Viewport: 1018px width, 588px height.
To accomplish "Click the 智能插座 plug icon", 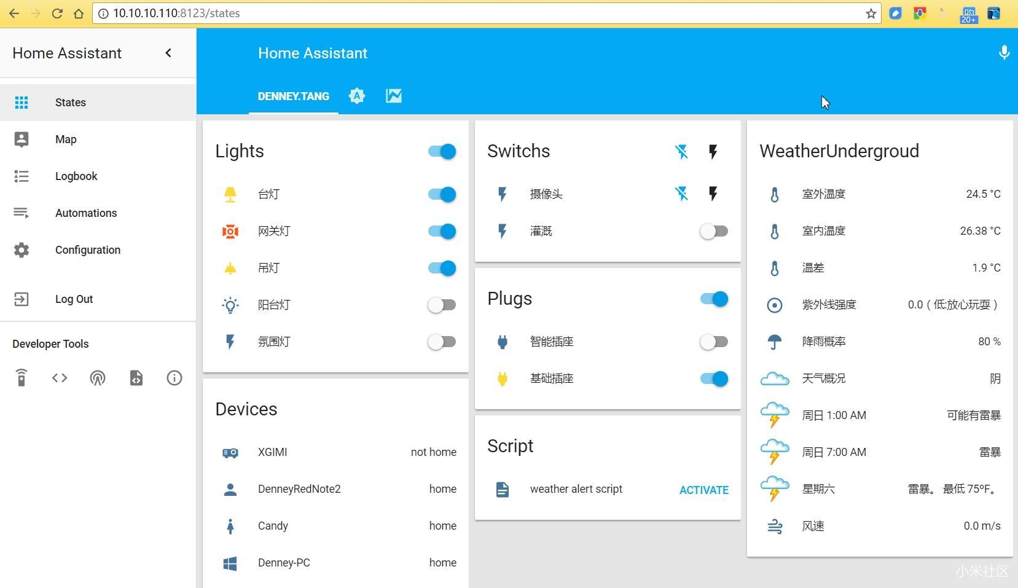I will click(x=503, y=342).
